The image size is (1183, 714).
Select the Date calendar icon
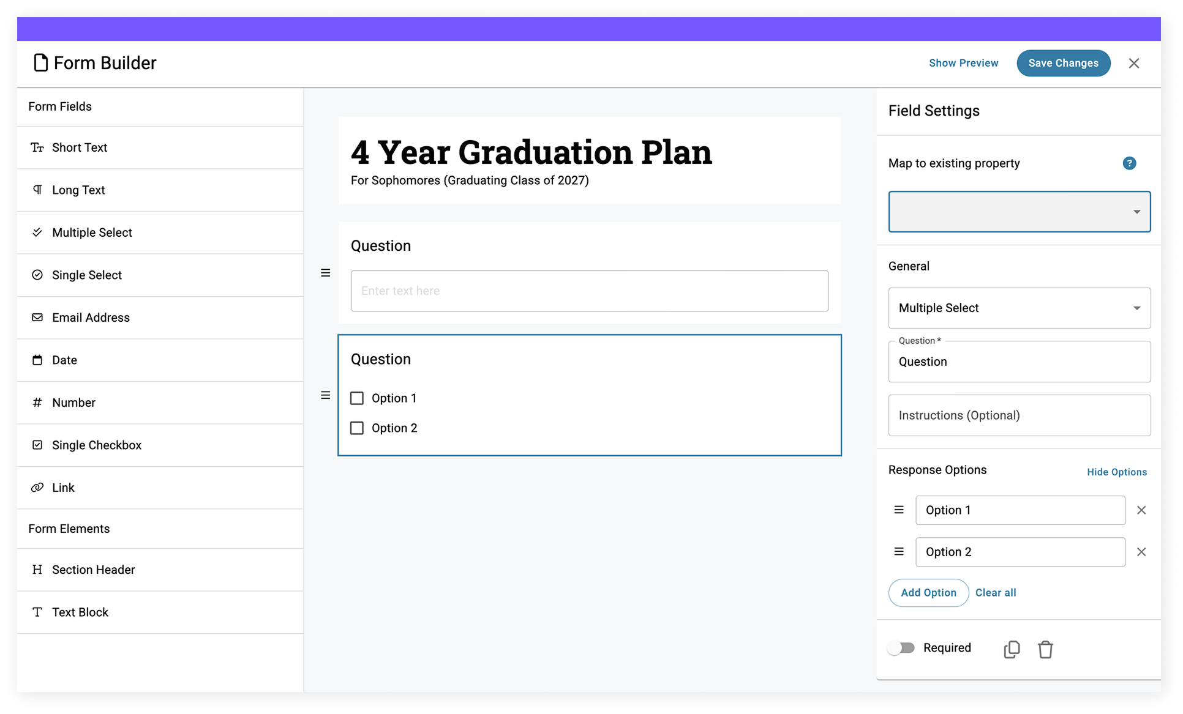point(37,360)
